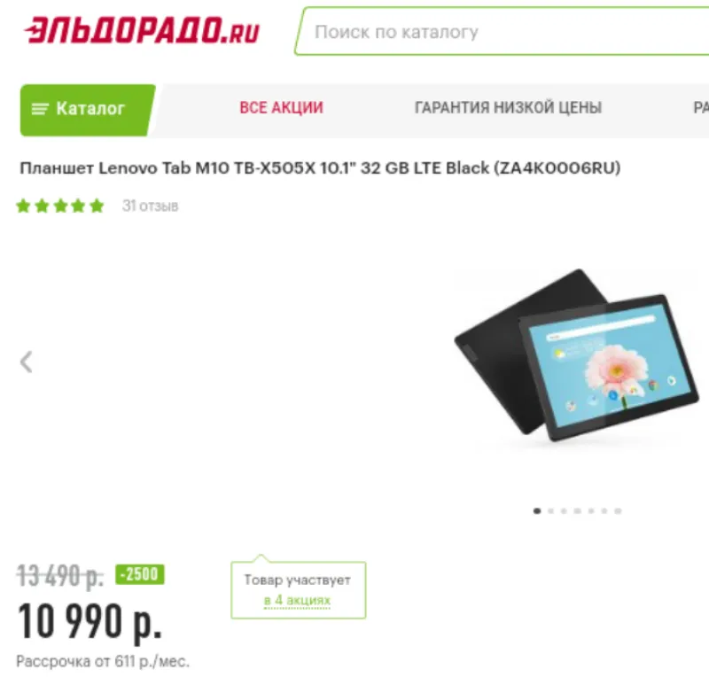709x685 pixels.
Task: Open ГАРАНТИЯ НИЗКОЙ ЦЕНЫ menu item
Action: (x=508, y=107)
